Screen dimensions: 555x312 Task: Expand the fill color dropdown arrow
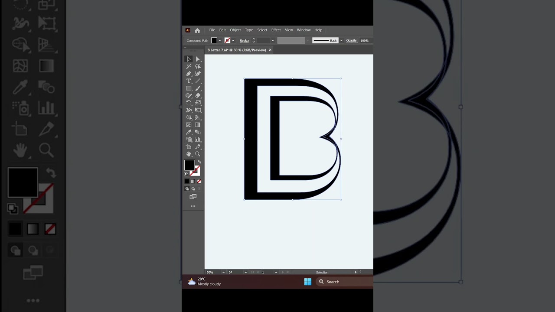(x=220, y=40)
